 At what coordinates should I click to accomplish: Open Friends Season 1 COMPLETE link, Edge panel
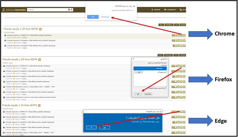(x=28, y=112)
